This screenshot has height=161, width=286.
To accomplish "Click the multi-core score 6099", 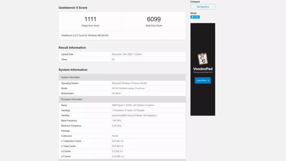I will pyautogui.click(x=154, y=19).
